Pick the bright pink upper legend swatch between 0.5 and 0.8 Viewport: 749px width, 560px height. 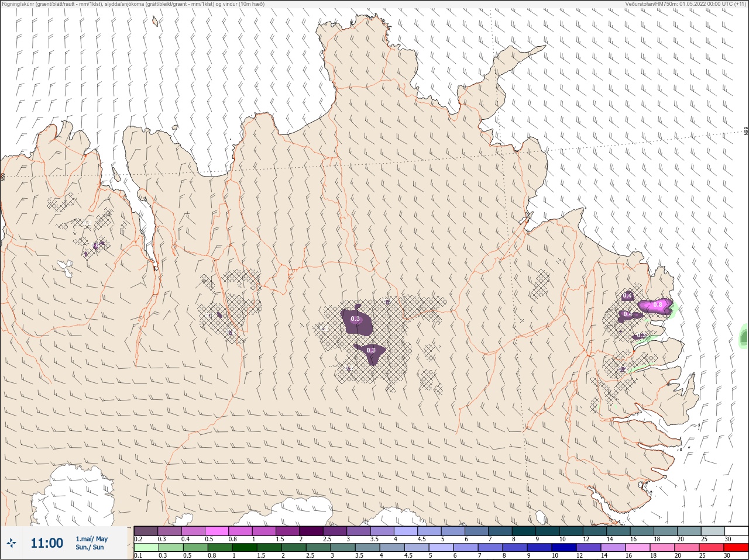217,531
